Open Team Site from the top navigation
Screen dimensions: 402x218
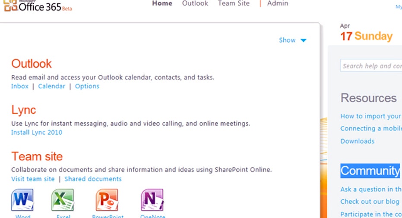click(x=234, y=3)
